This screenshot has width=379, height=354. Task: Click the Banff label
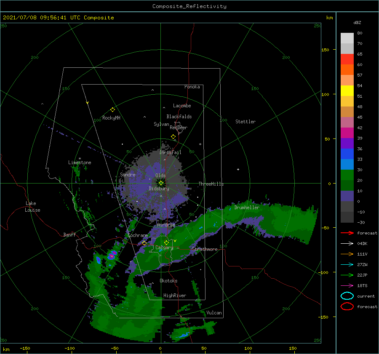[69, 234]
